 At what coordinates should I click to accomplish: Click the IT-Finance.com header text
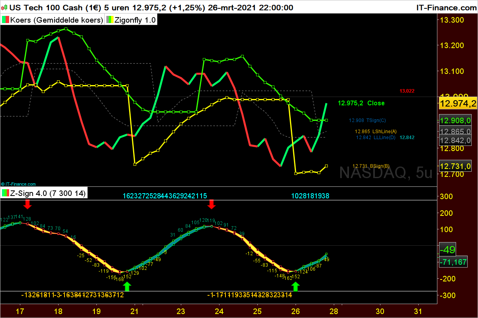point(446,7)
